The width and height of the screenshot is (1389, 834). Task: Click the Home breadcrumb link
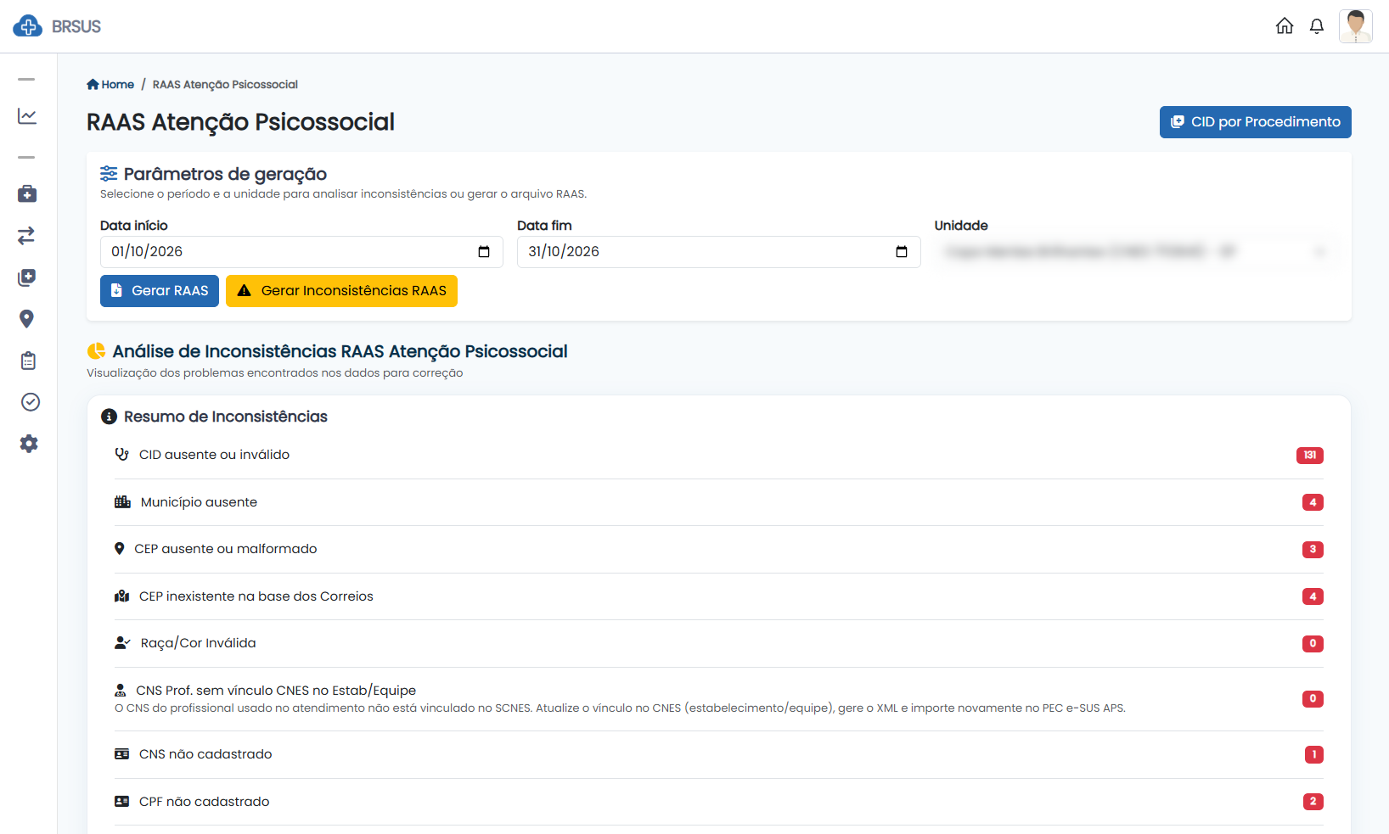pos(110,85)
